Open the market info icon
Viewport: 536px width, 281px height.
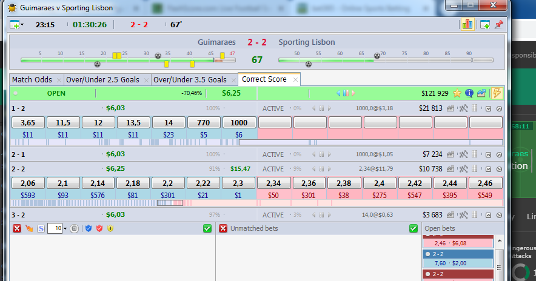[469, 93]
